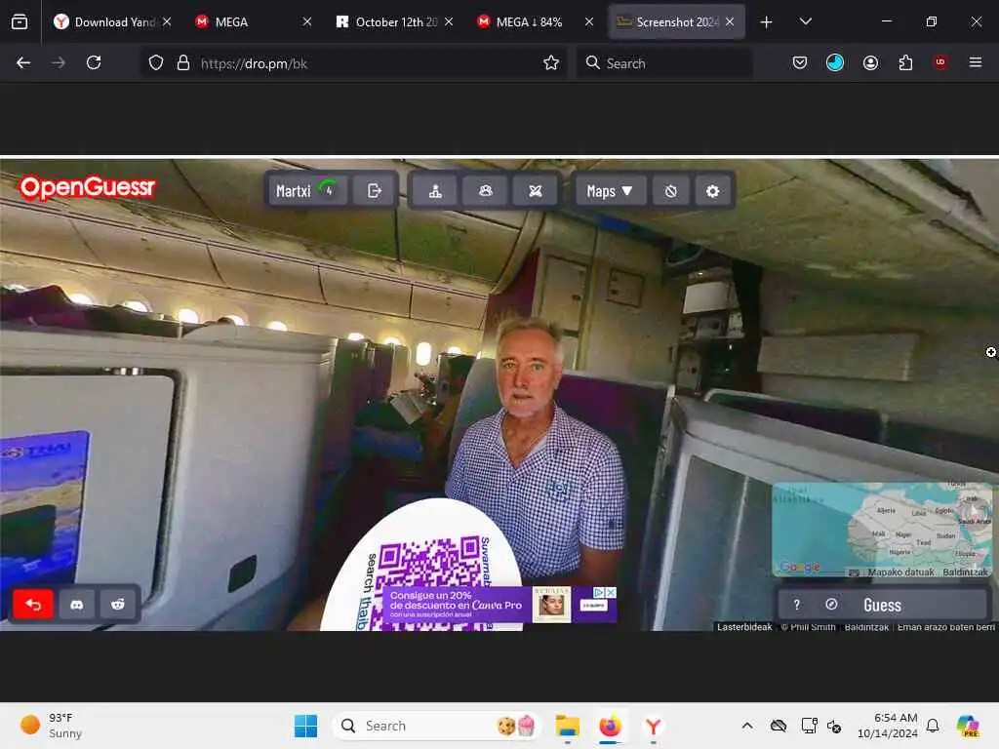Close the Download Yandex tab
This screenshot has height=749, width=999.
(x=167, y=21)
